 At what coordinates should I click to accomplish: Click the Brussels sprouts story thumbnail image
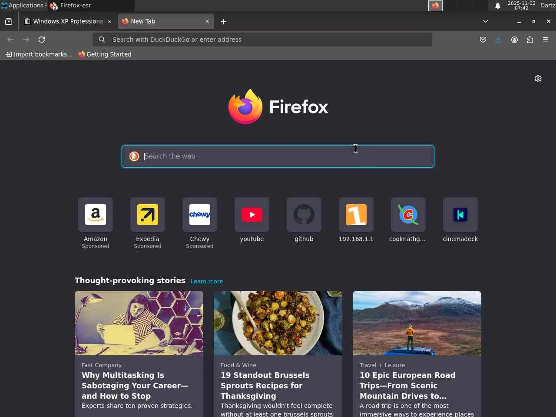tap(278, 323)
